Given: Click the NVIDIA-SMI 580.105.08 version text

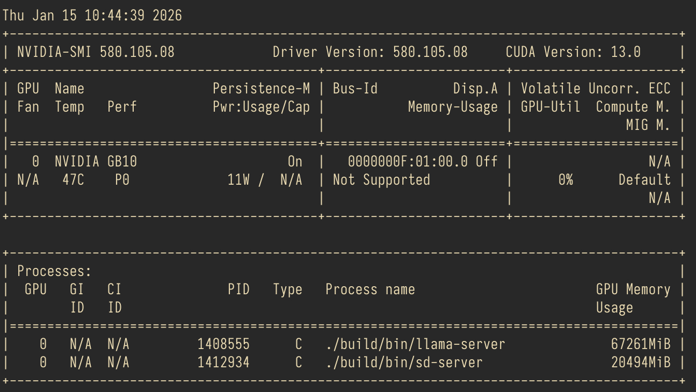Looking at the screenshot, I should pyautogui.click(x=96, y=52).
